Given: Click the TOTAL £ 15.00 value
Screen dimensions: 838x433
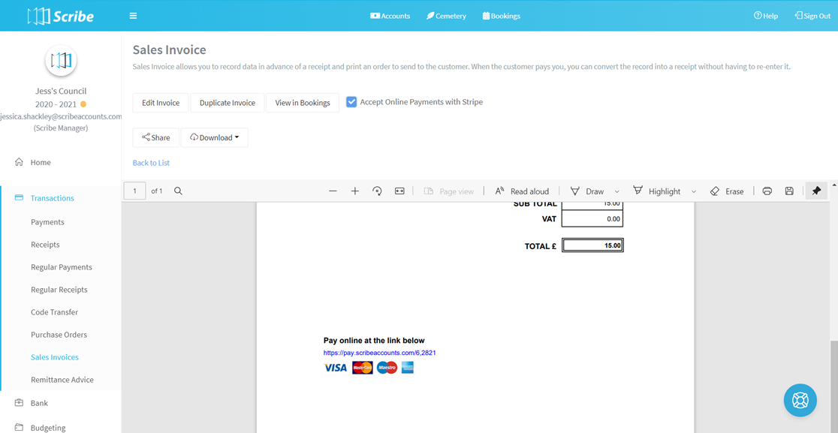Looking at the screenshot, I should (592, 245).
